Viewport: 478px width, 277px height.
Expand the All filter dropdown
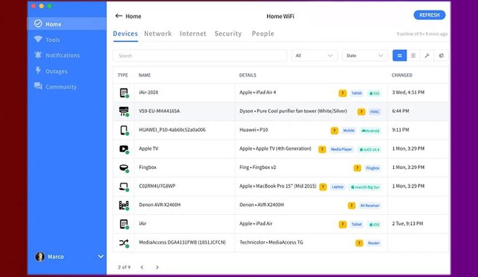pyautogui.click(x=314, y=56)
